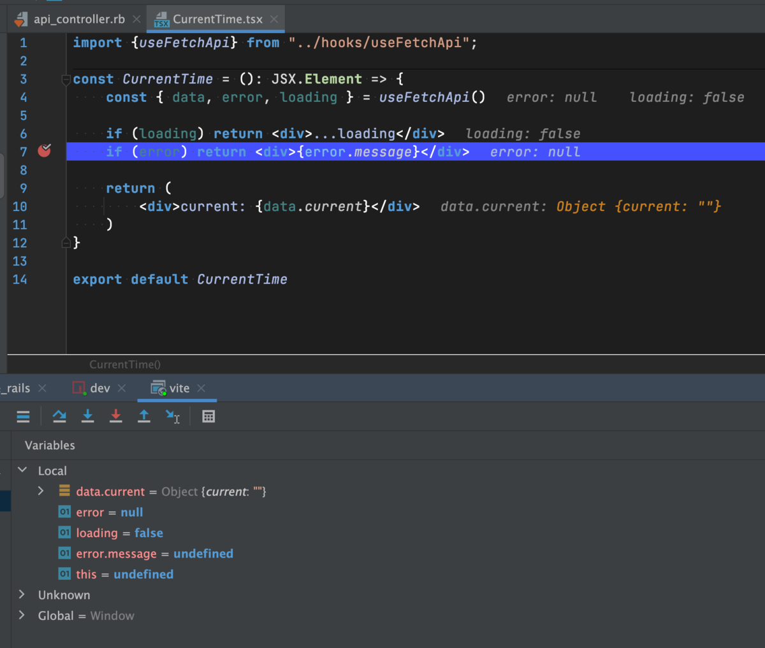
Task: Click the Step Out debug icon
Action: point(144,416)
